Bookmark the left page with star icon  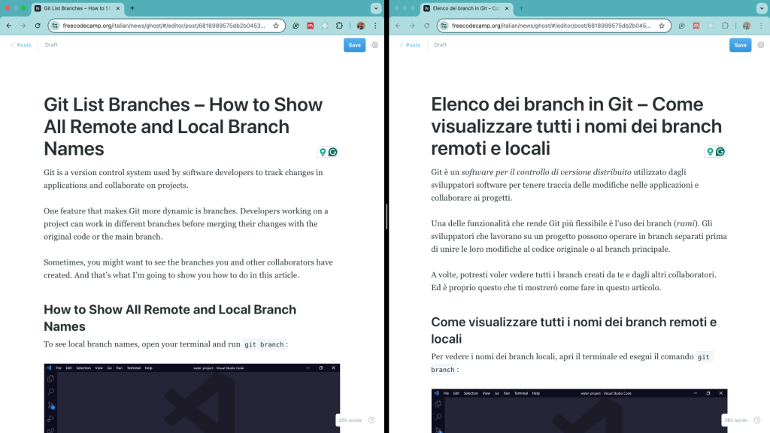276,26
